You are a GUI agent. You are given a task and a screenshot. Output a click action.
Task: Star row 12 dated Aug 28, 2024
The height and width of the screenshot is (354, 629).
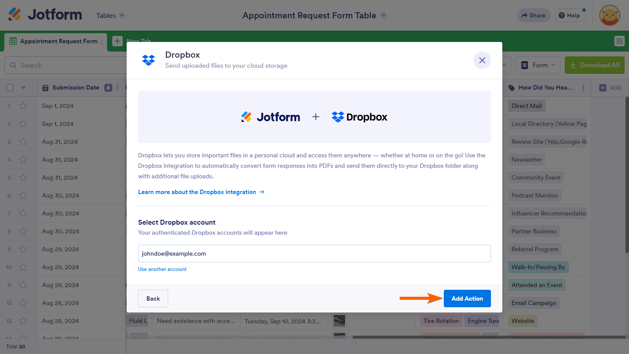pyautogui.click(x=23, y=303)
